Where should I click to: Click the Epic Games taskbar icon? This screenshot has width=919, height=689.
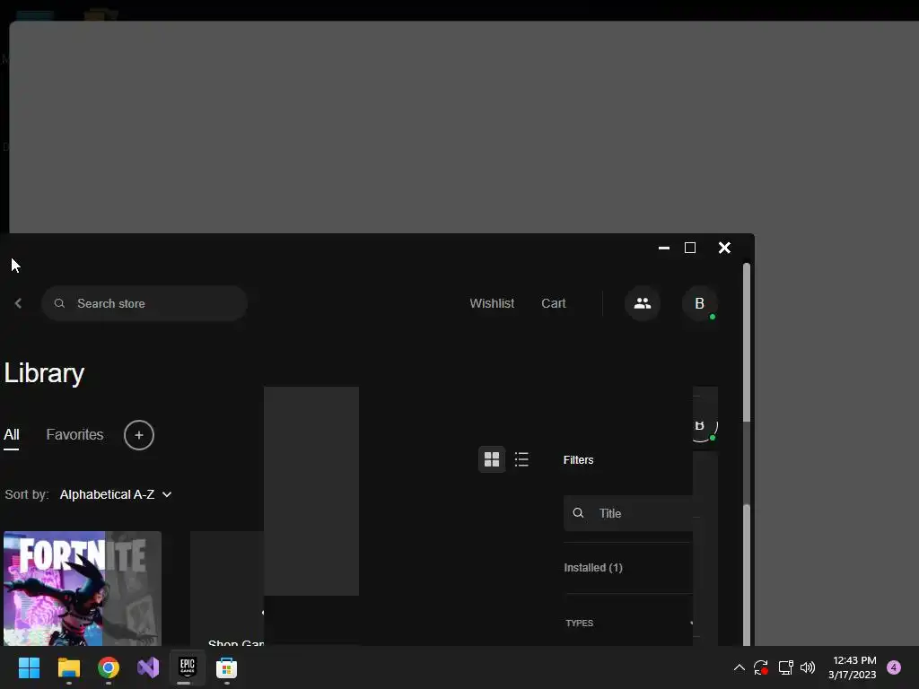(187, 667)
